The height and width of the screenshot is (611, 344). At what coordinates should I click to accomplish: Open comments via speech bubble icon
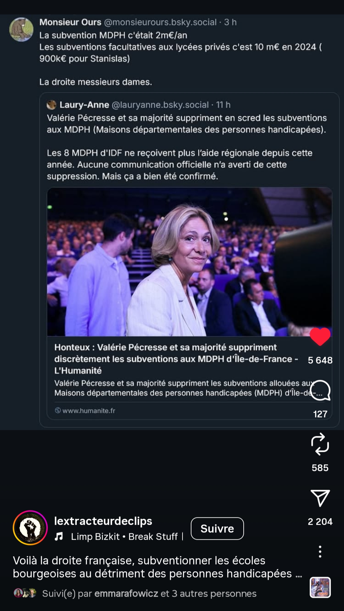point(320,390)
